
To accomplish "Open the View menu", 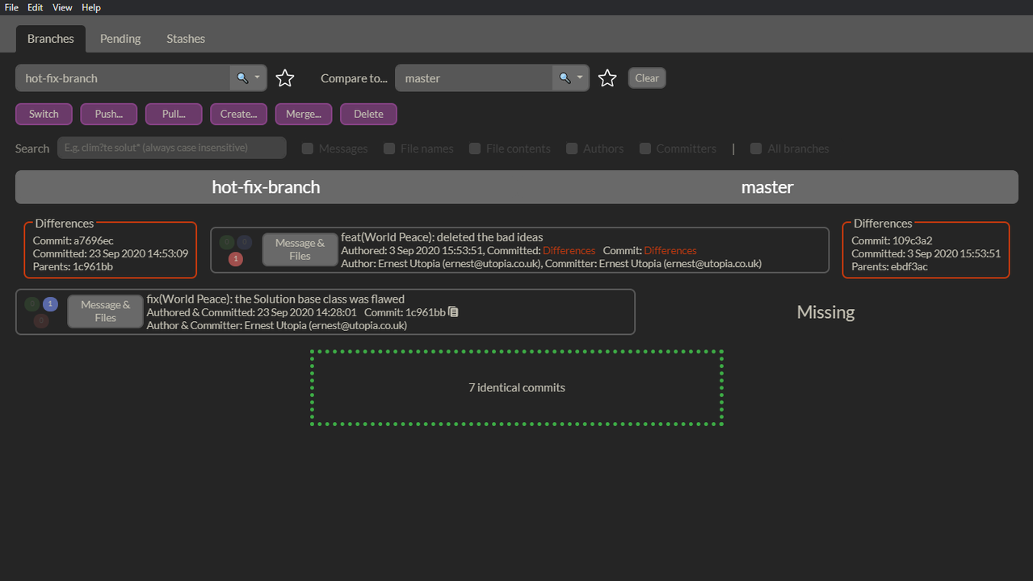I will [62, 7].
